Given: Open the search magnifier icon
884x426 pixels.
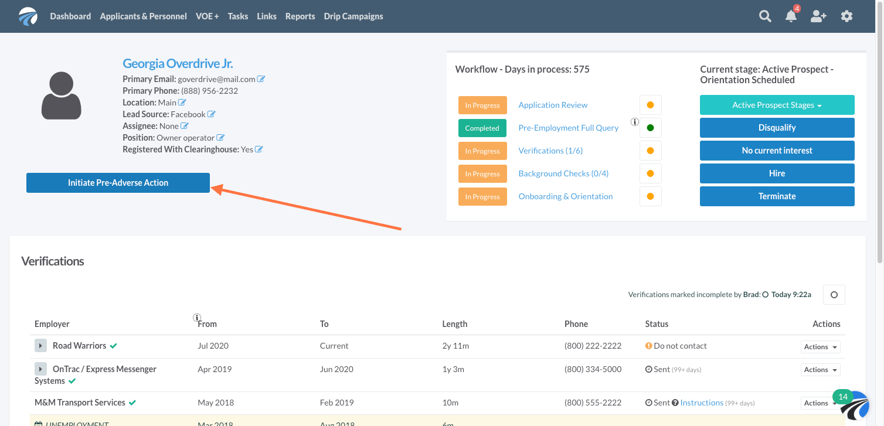Looking at the screenshot, I should pyautogui.click(x=765, y=16).
